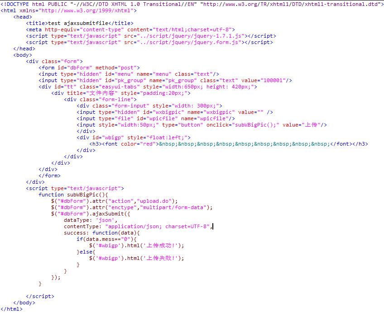Click the closing body tag

coord(24,303)
